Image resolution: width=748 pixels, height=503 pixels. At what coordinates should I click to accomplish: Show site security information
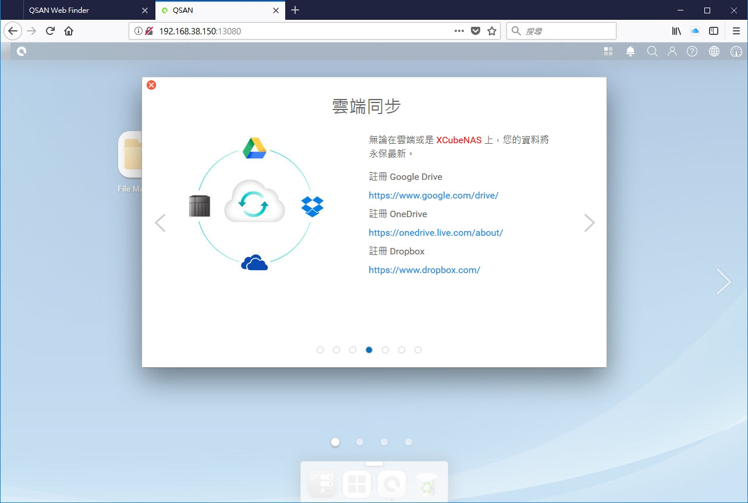pos(138,31)
